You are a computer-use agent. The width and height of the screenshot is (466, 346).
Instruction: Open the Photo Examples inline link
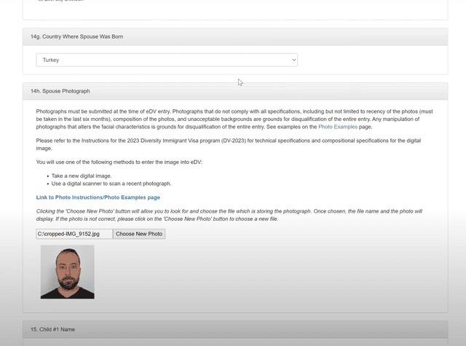pyautogui.click(x=338, y=127)
